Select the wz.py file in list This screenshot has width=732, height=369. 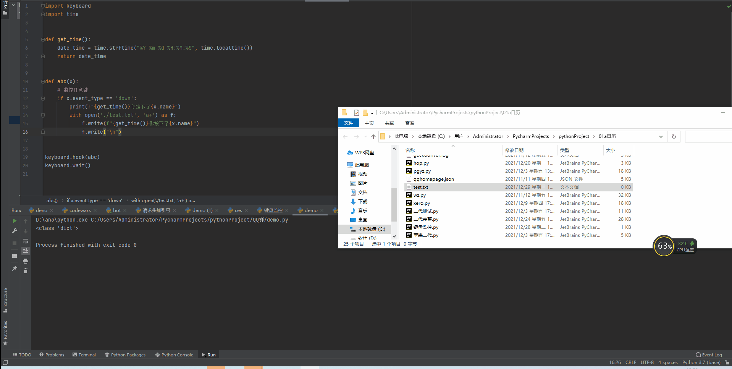419,195
